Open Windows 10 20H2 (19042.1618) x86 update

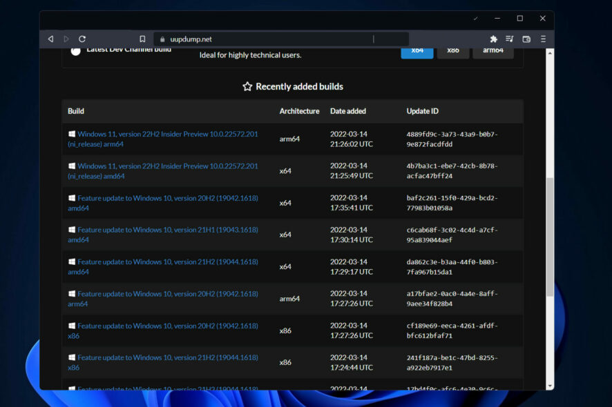coord(163,331)
